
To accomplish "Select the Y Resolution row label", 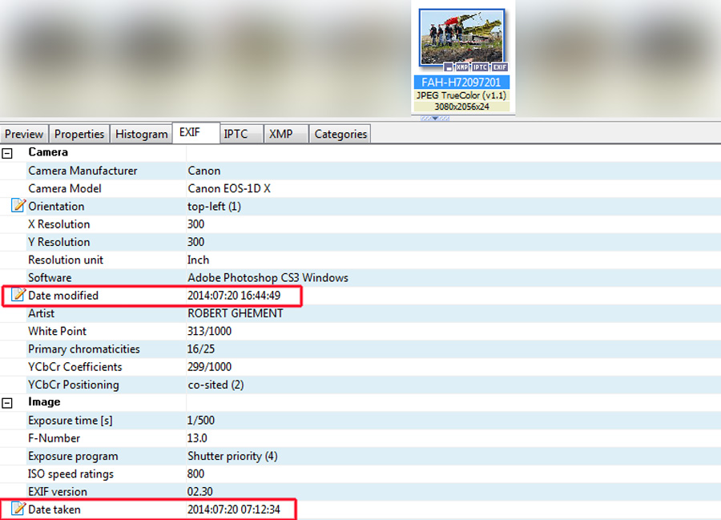I will click(58, 242).
